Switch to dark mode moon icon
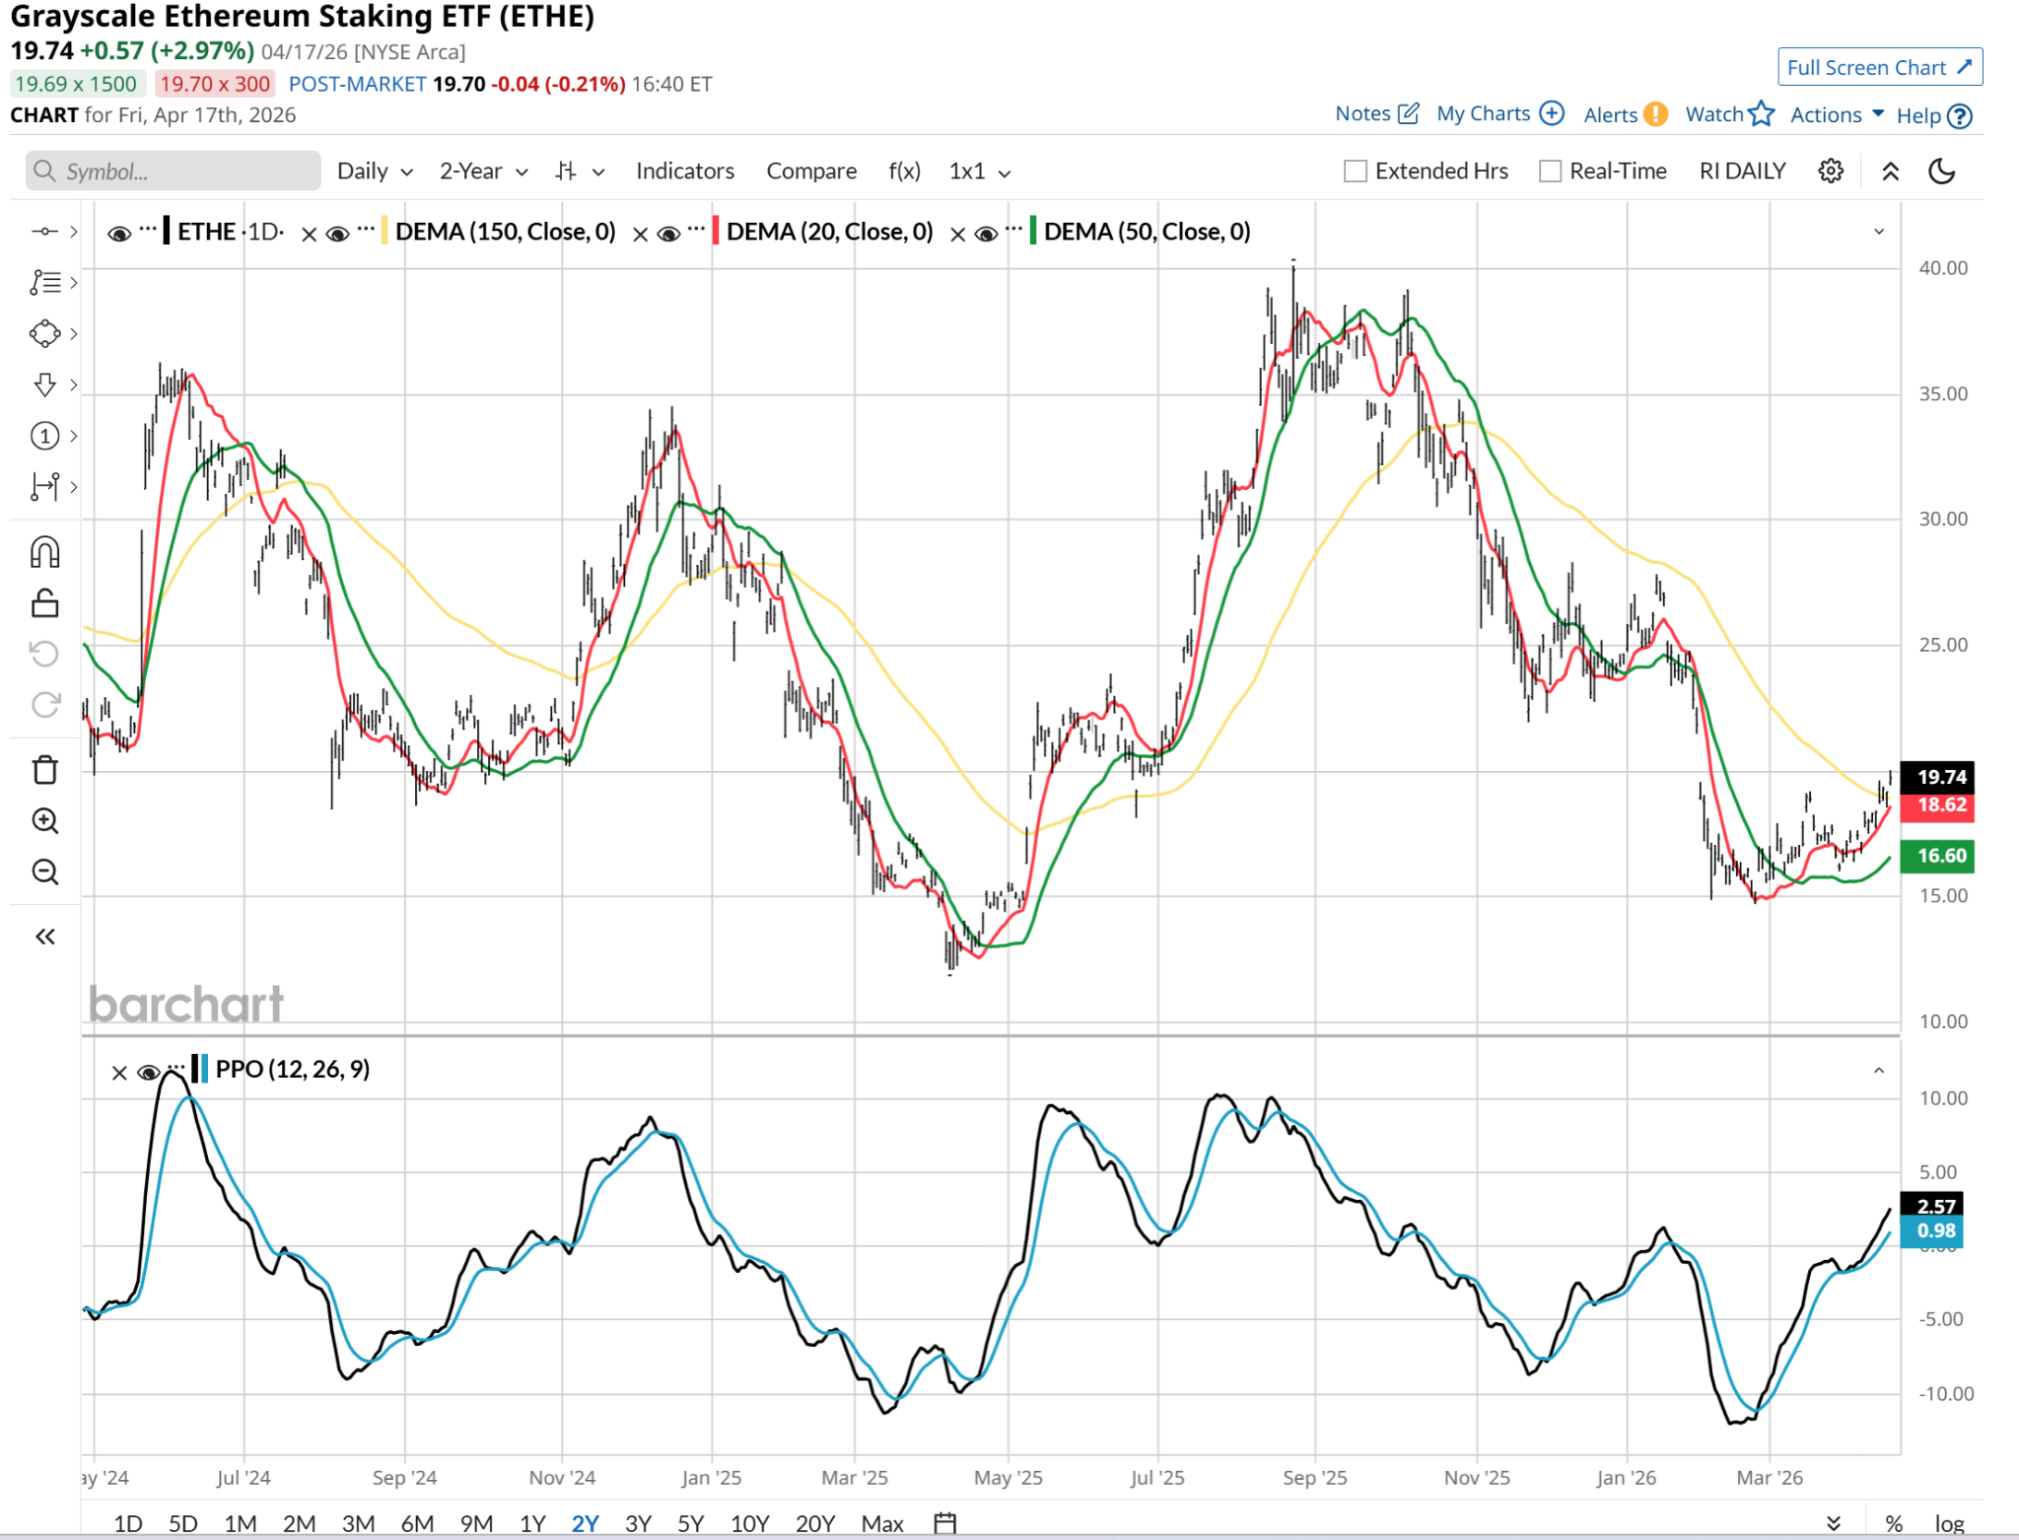 tap(1941, 172)
